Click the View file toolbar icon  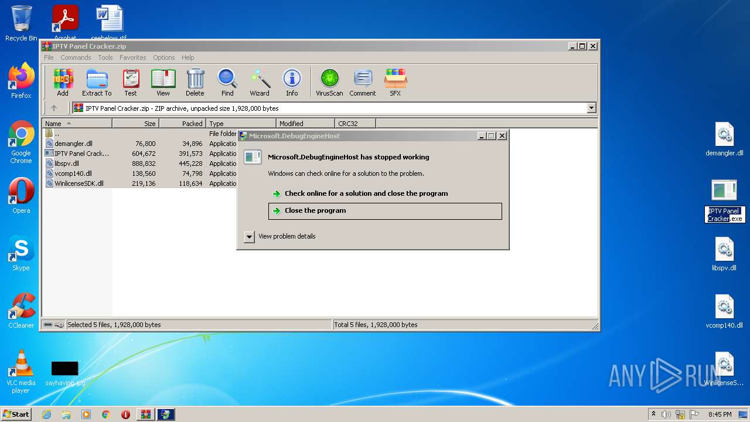click(x=163, y=82)
